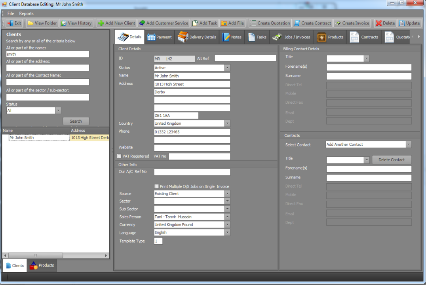The width and height of the screenshot is (426, 285).
Task: Enable the VAT Registered checkbox
Action: tap(120, 156)
